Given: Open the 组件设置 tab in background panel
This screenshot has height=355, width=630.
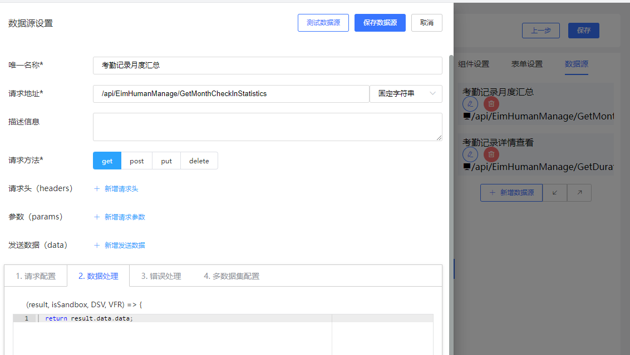Looking at the screenshot, I should [474, 64].
